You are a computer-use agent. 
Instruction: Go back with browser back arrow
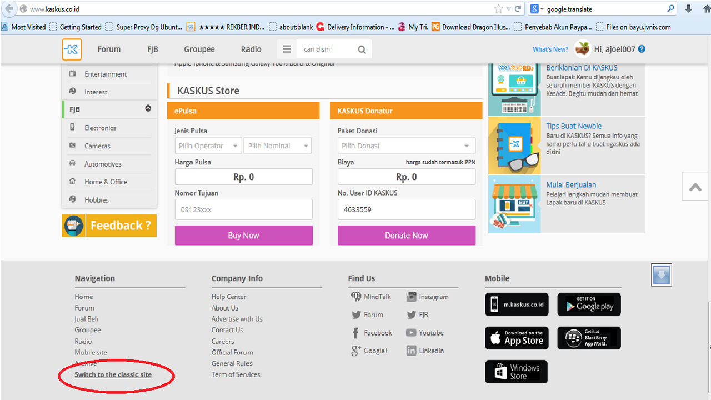pyautogui.click(x=9, y=9)
